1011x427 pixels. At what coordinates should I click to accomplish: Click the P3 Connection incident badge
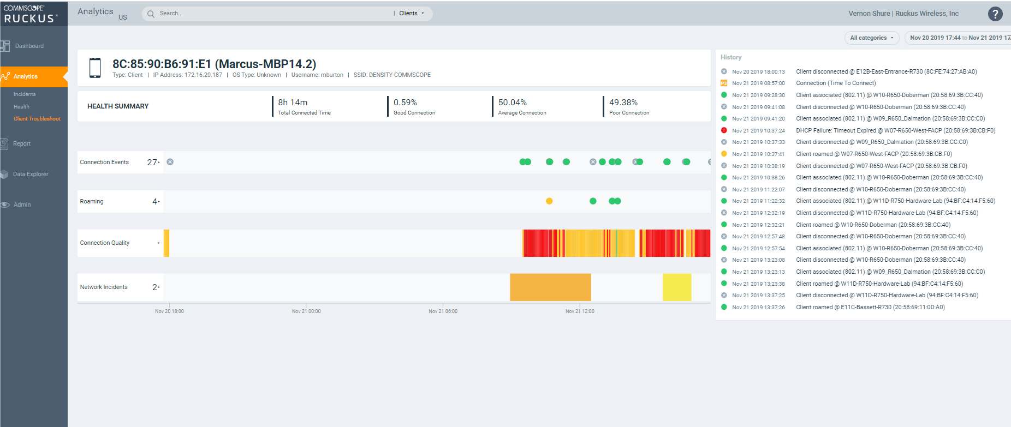(x=724, y=83)
